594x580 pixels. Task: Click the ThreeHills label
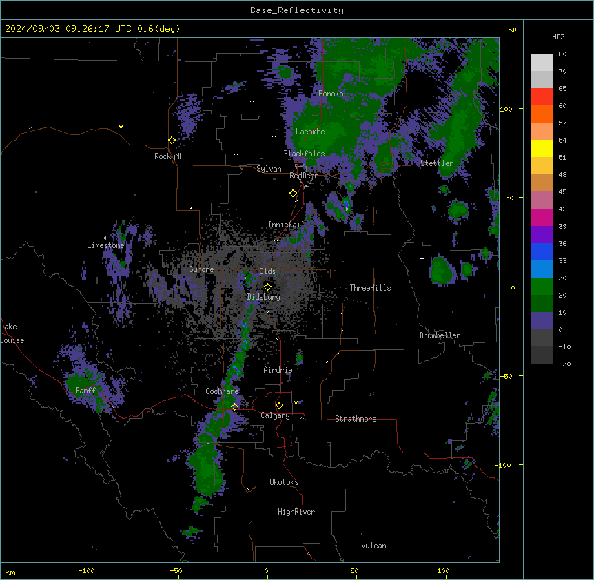(x=371, y=288)
